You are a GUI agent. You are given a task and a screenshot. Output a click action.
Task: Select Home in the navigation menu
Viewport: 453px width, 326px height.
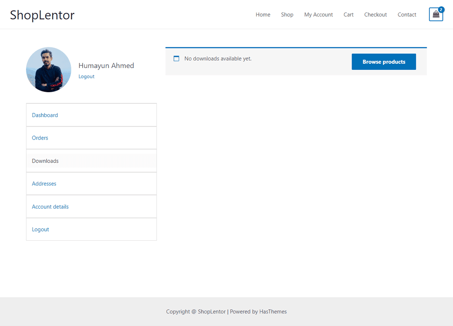263,14
